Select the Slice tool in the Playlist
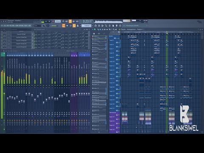Screen dimensions: 204x153 coord(110,29)
